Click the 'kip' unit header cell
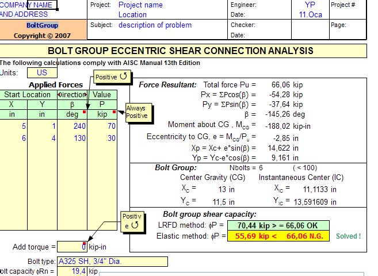 tap(102, 114)
